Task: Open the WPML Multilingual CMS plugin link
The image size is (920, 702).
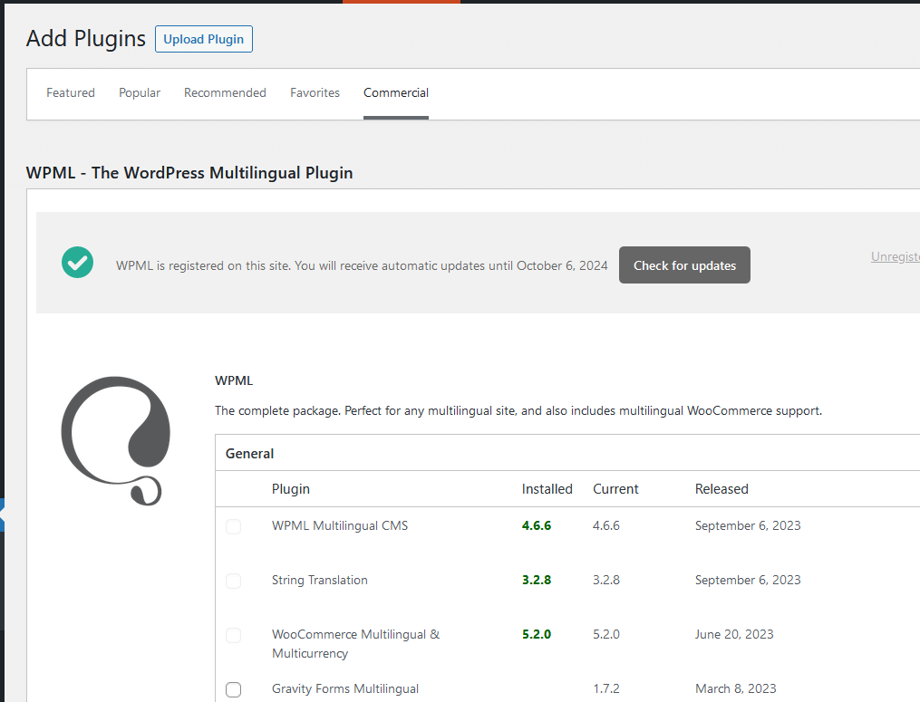Action: coord(340,525)
